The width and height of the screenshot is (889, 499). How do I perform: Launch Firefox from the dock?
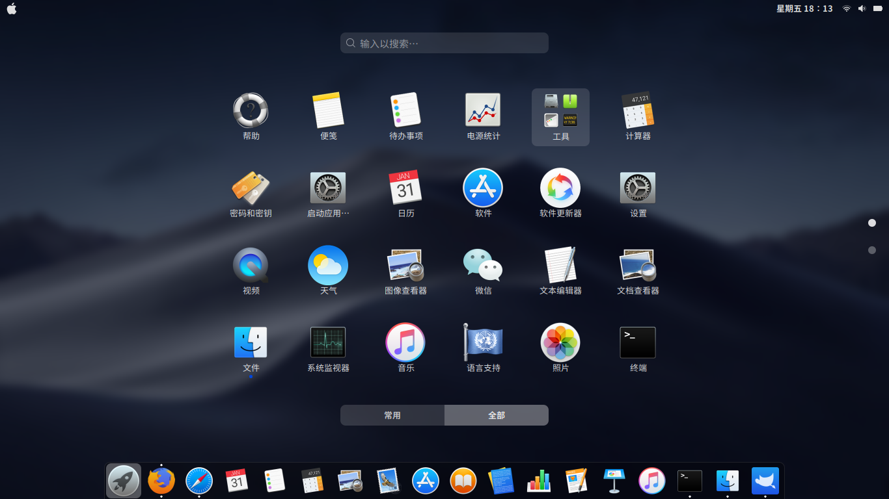pyautogui.click(x=161, y=480)
